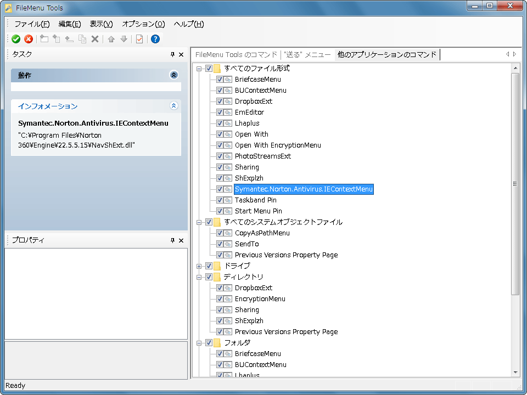Screen dimensions: 527x395
Task: Uncheck the Open With checkbox
Action: click(220, 134)
